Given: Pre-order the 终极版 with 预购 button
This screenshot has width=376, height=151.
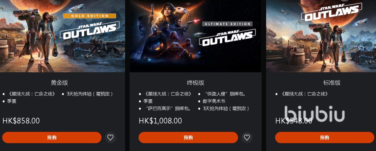Looking at the screenshot, I should (x=188, y=137).
